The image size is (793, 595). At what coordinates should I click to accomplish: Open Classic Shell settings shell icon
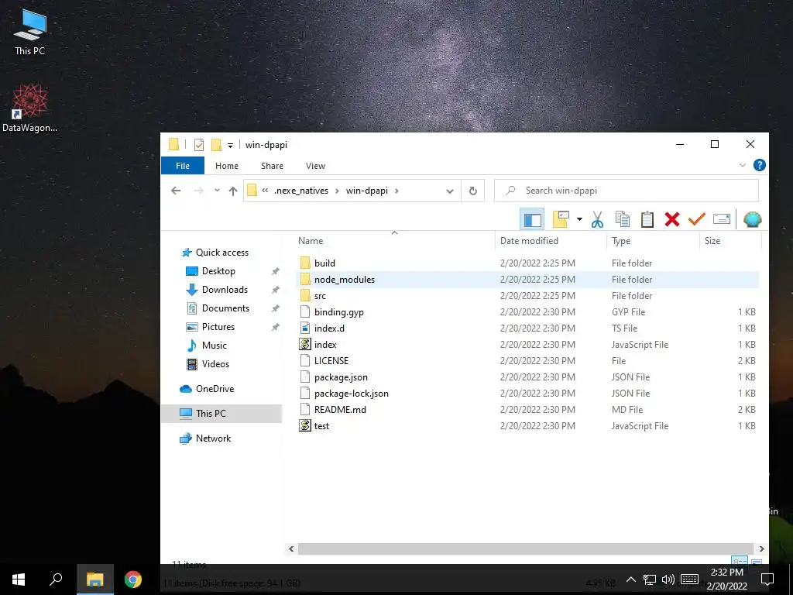(x=753, y=219)
